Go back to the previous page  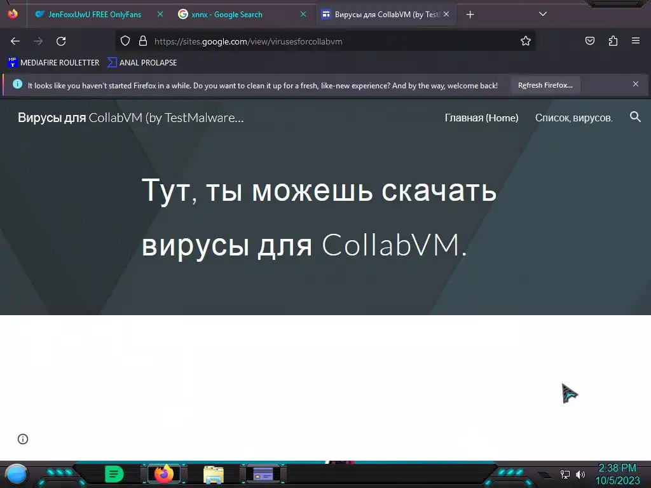click(x=15, y=41)
